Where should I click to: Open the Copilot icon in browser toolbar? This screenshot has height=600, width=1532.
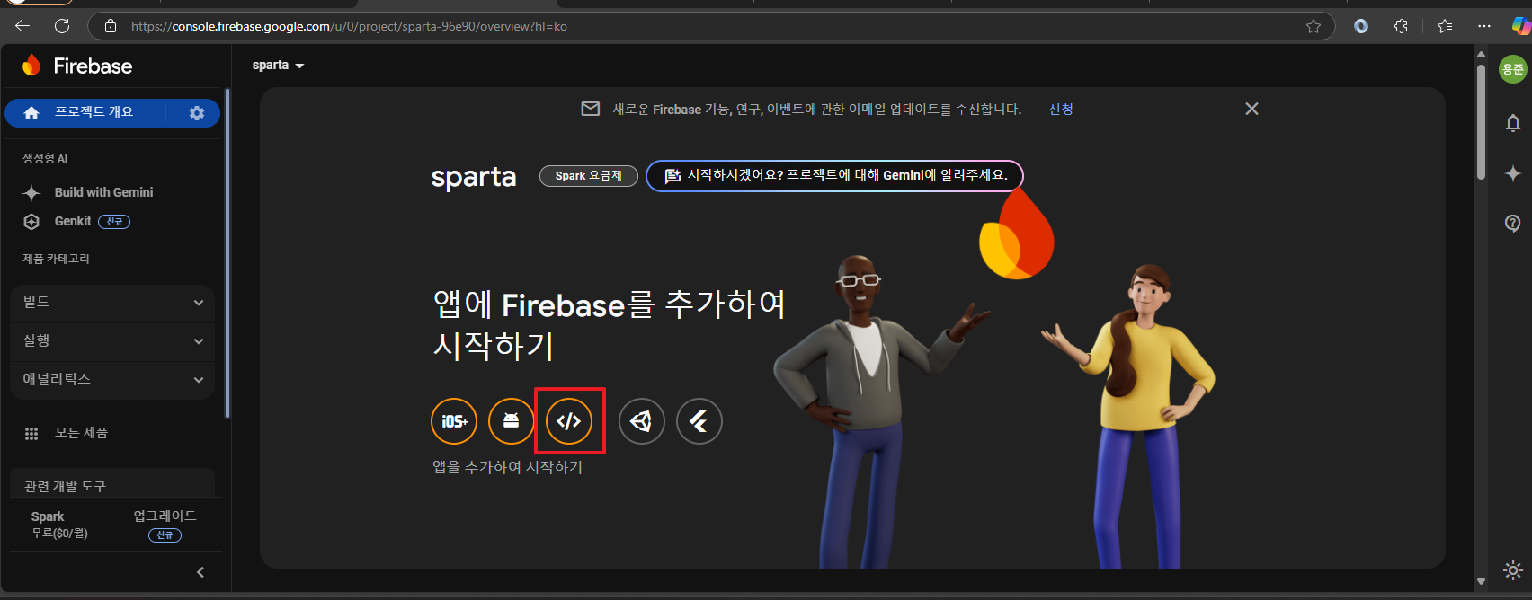coord(1521,26)
